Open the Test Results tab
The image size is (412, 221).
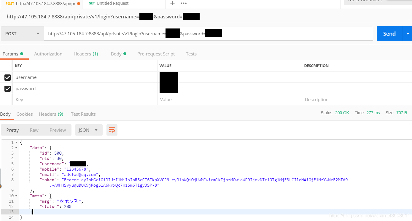tap(83, 114)
